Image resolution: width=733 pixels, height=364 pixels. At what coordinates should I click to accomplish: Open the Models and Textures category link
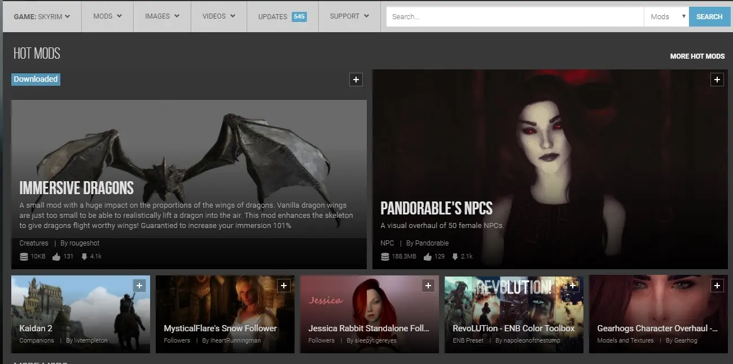click(x=625, y=341)
